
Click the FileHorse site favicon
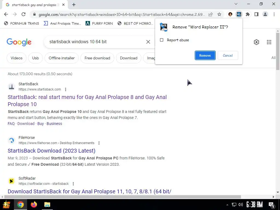[11, 140]
